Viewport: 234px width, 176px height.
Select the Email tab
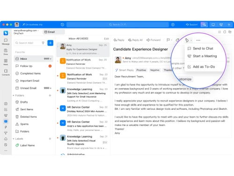(x=54, y=32)
